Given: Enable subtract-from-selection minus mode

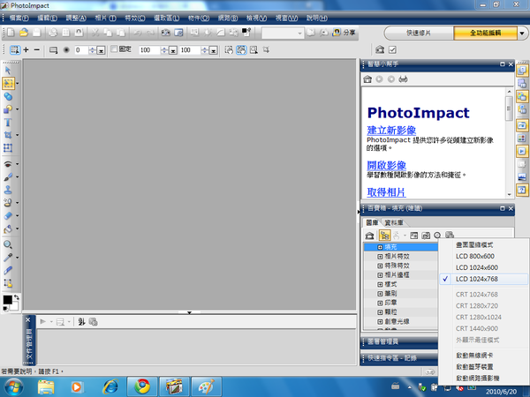Looking at the screenshot, I should tap(37, 50).
